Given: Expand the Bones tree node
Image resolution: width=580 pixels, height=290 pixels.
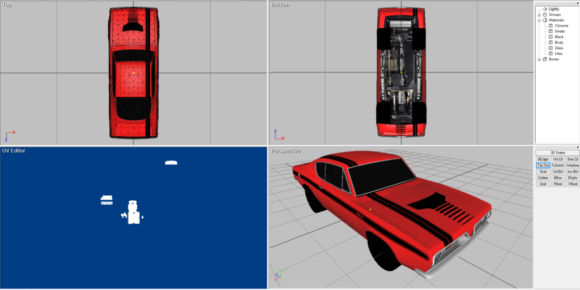Looking at the screenshot, I should pos(539,59).
